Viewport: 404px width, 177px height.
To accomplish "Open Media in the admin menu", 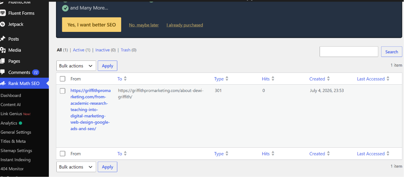I will [15, 50].
